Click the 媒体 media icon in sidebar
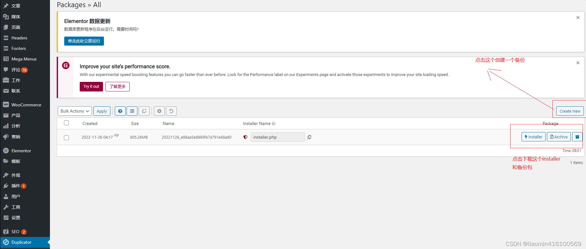586x249 pixels. (x=6, y=17)
